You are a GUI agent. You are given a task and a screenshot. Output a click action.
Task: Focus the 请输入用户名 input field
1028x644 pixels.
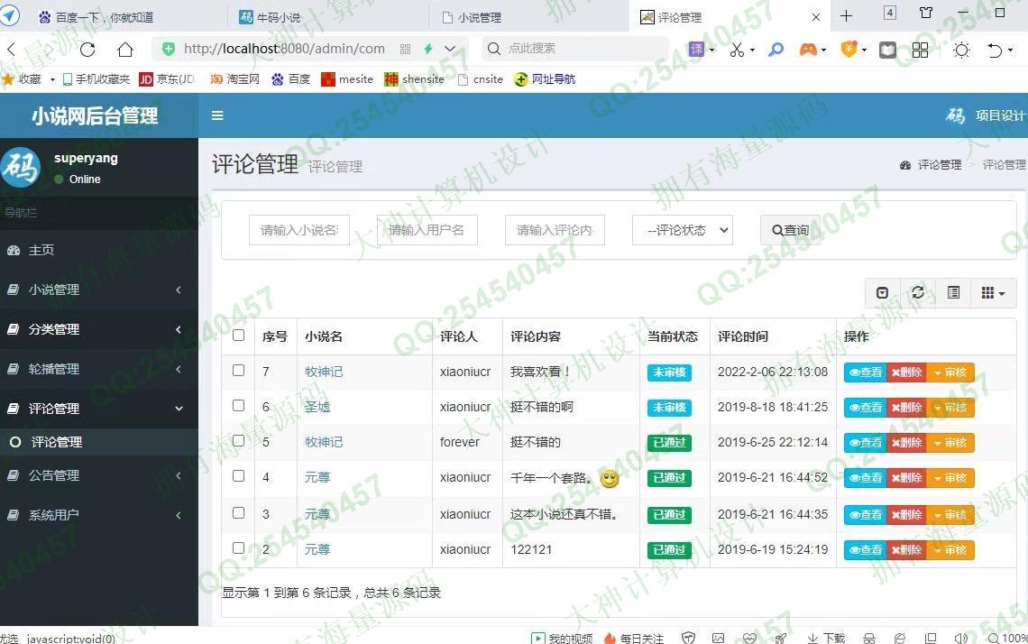[x=427, y=230]
